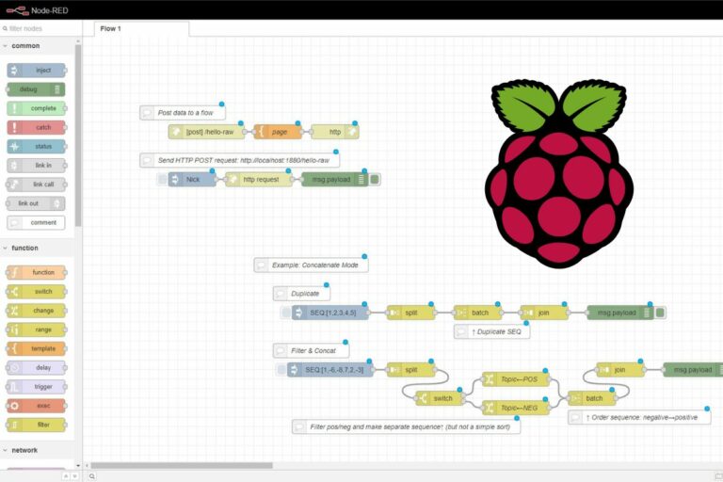Select the 'Post data to a flow' comment

[x=183, y=113]
